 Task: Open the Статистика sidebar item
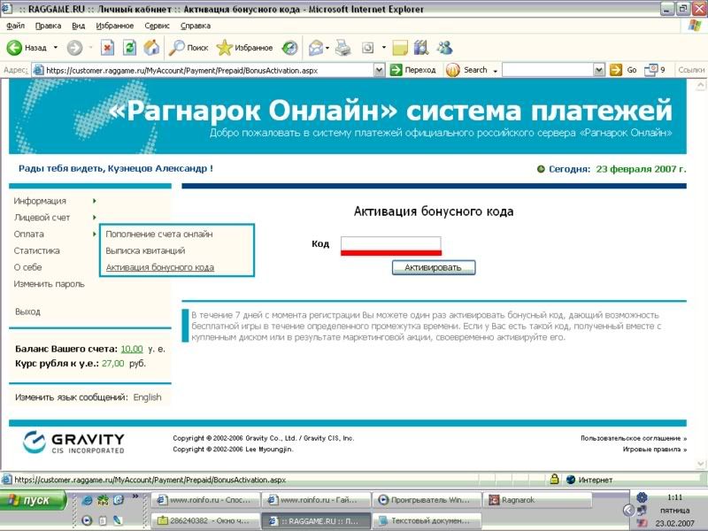36,250
